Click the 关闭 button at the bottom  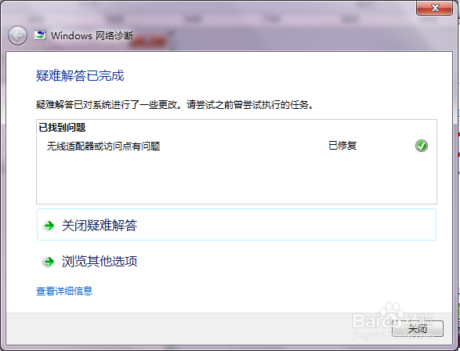[x=418, y=328]
